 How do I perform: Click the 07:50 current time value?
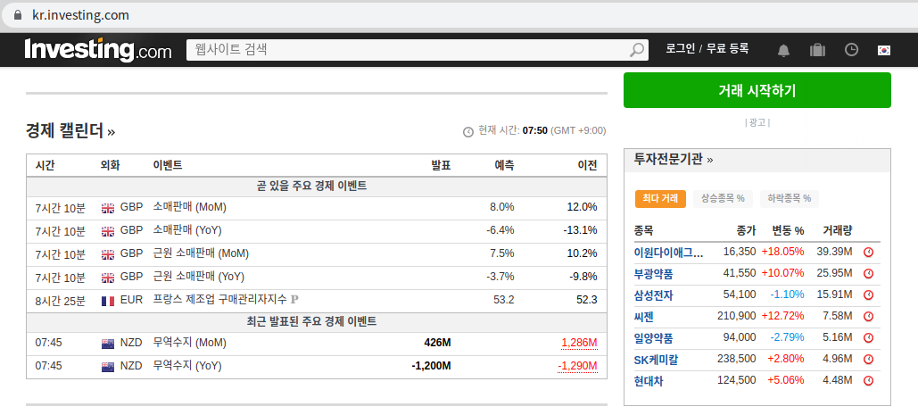click(535, 130)
